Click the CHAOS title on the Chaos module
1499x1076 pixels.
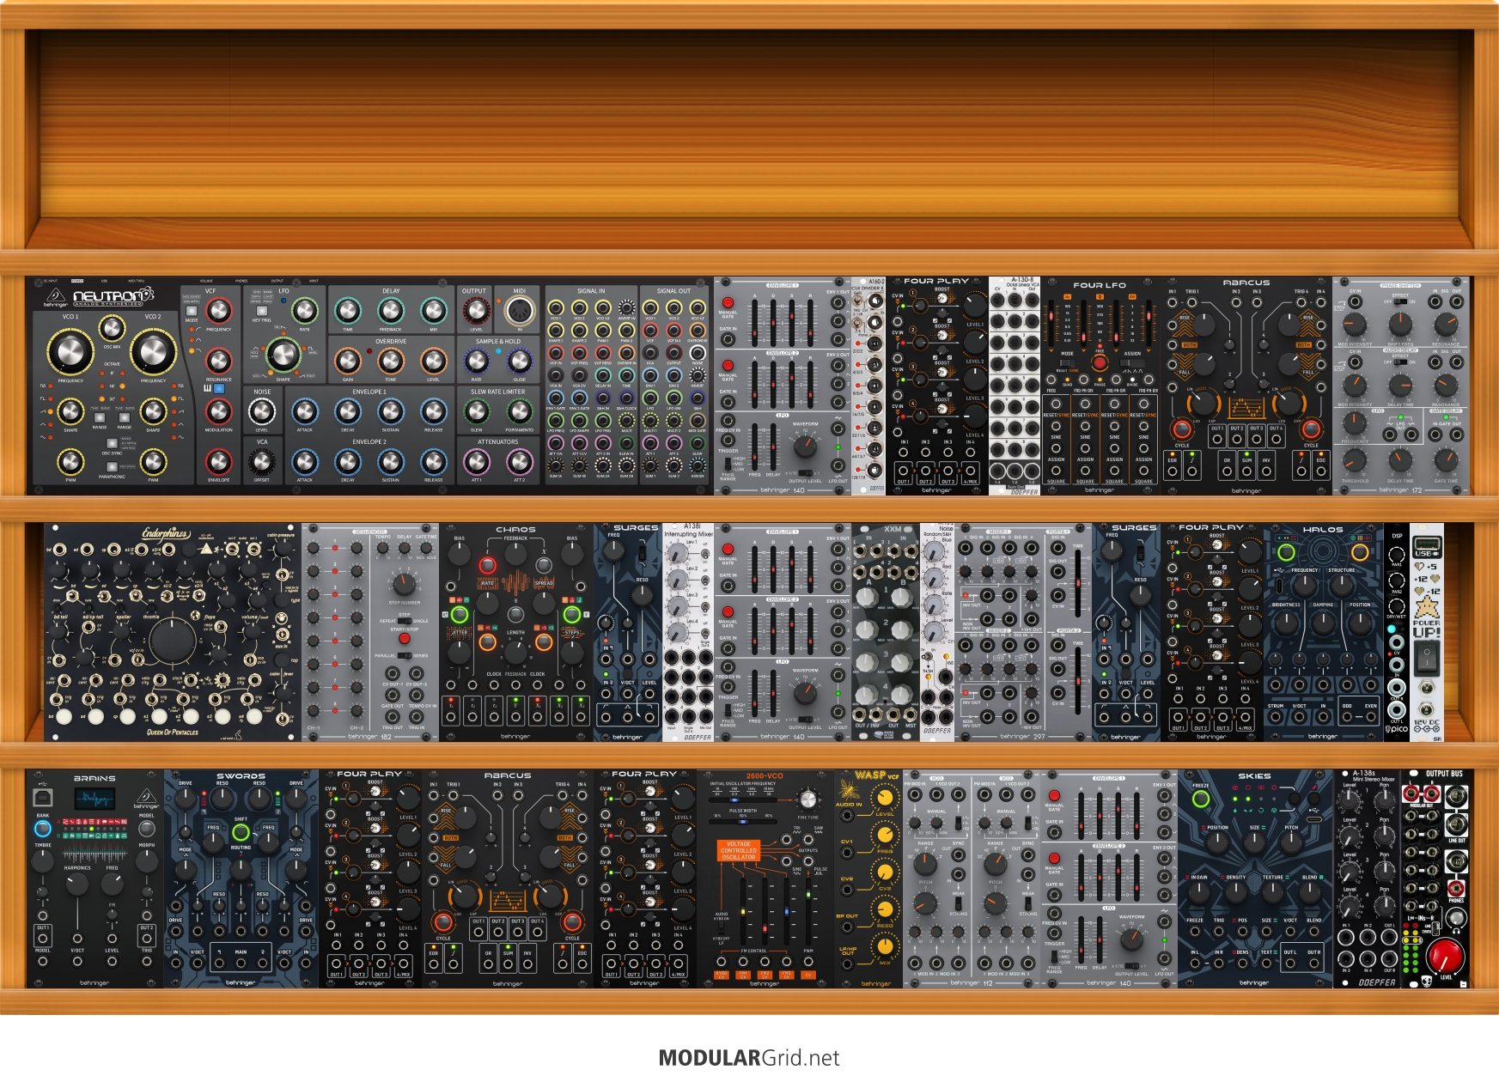tap(515, 530)
